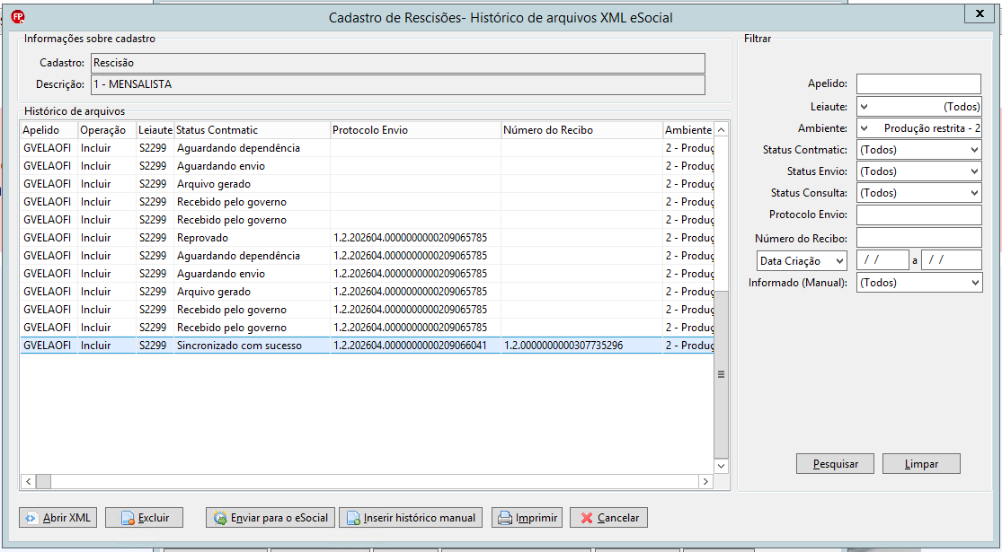Click the horizontal scrollbar left arrow
Image resolution: width=1002 pixels, height=552 pixels.
point(28,481)
